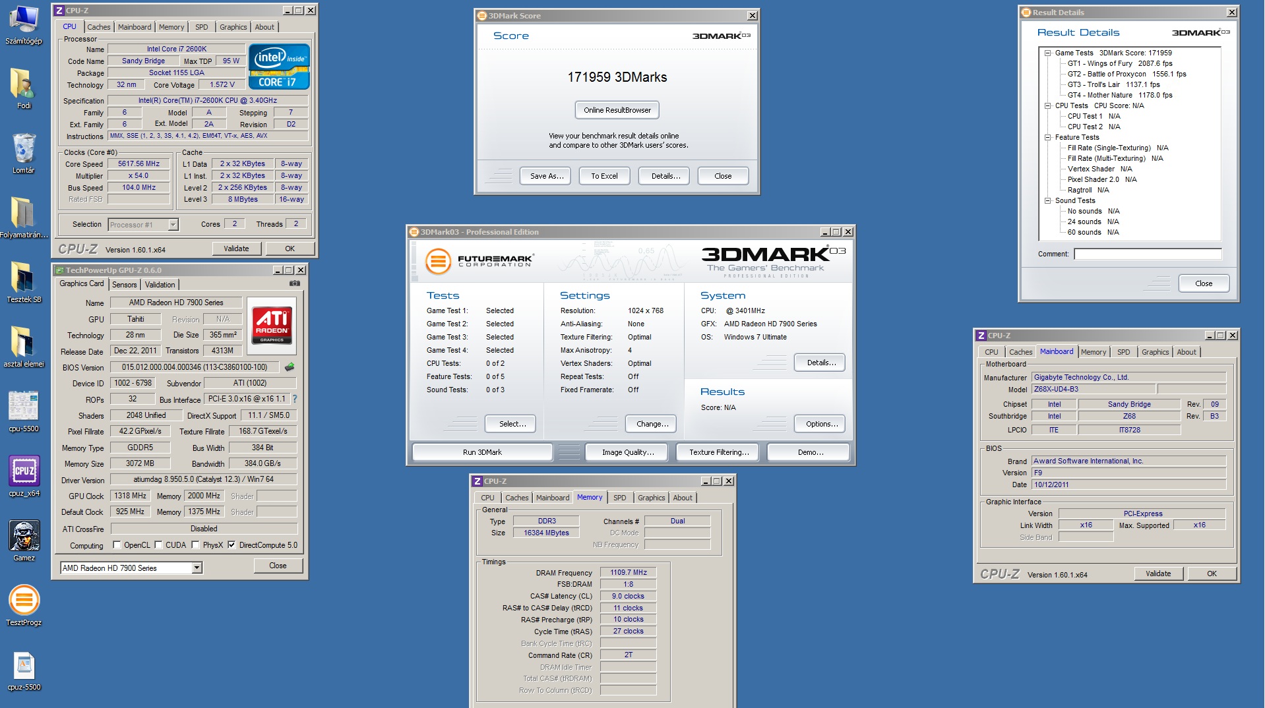This screenshot has width=1265, height=708.
Task: Collapse the Sound Tests tree node
Action: [x=1047, y=200]
